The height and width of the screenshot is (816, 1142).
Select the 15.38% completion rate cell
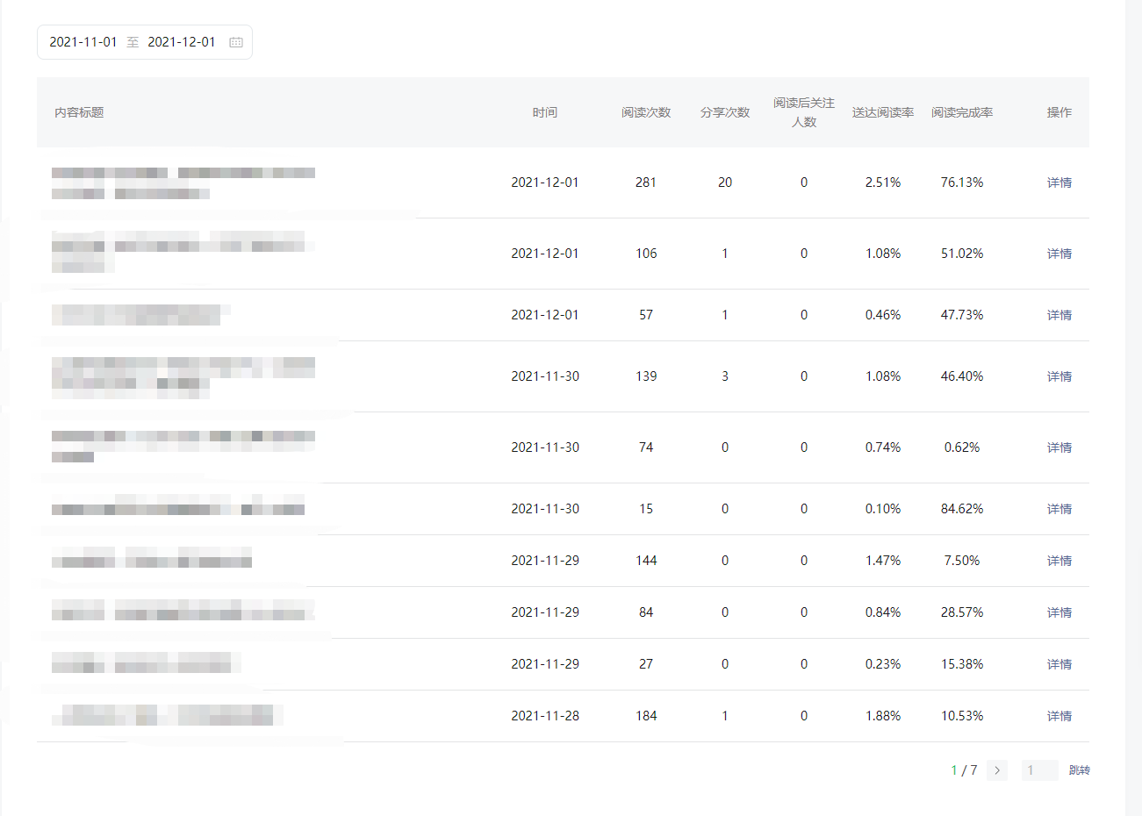(962, 664)
